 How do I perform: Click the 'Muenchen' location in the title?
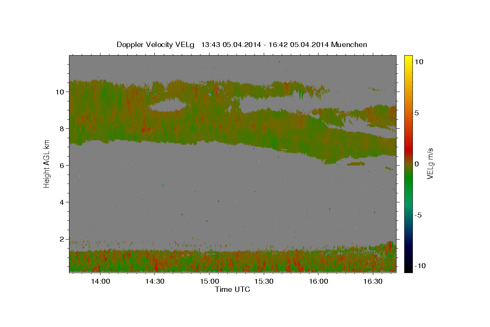[x=350, y=45]
